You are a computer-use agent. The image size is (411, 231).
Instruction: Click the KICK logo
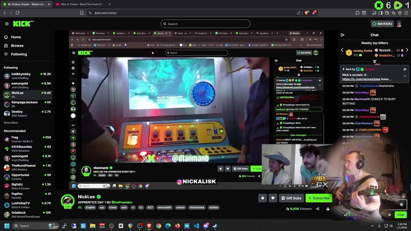[x=23, y=23]
